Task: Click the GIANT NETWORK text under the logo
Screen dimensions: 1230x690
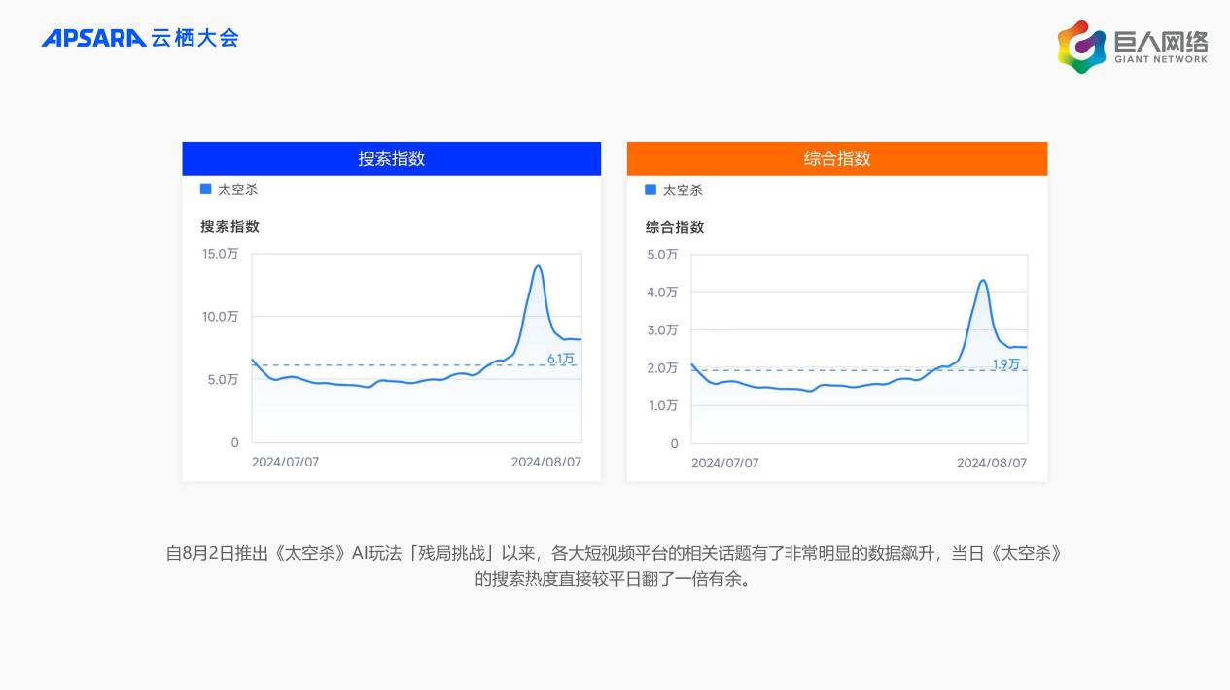Action: click(x=1162, y=59)
